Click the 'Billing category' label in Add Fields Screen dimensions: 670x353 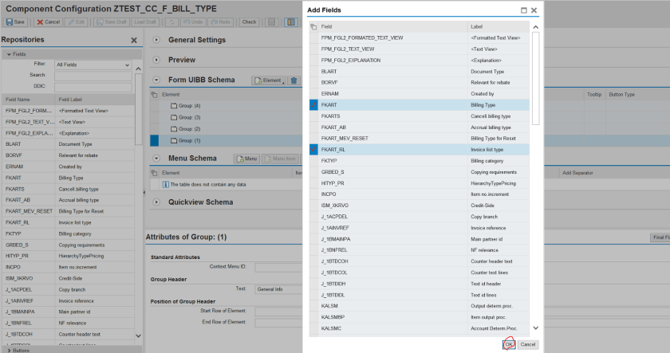(487, 161)
